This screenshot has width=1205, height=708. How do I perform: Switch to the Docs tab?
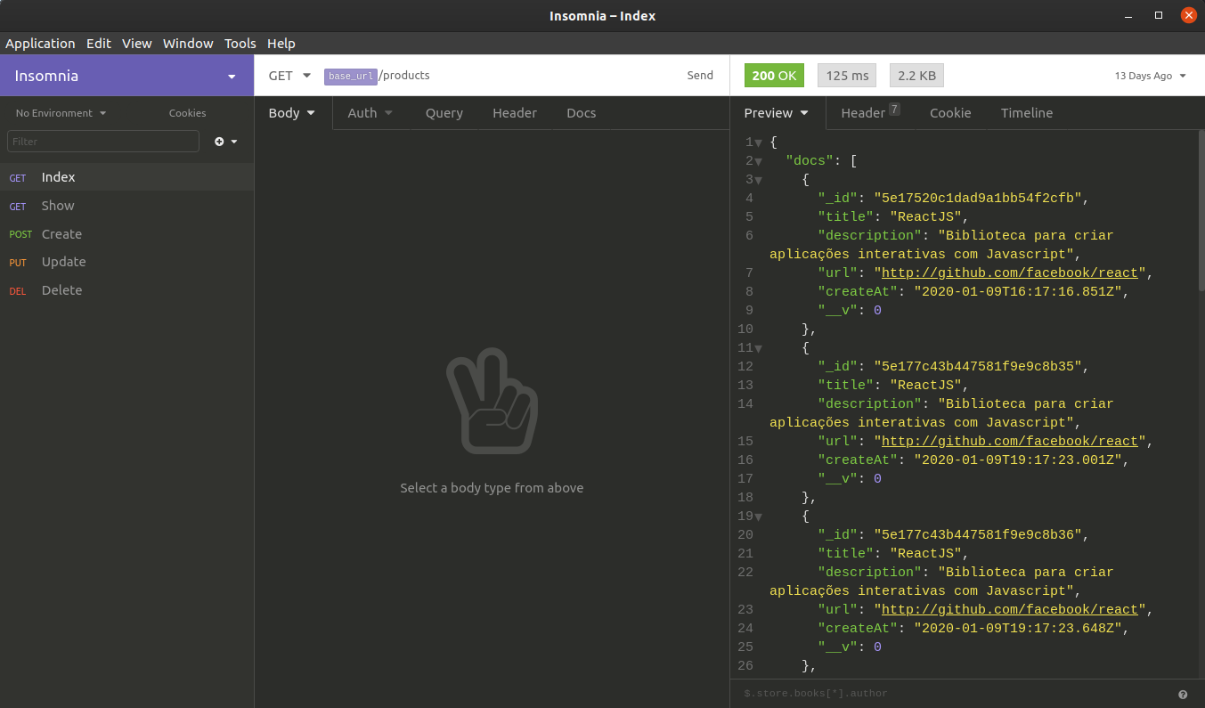point(582,113)
